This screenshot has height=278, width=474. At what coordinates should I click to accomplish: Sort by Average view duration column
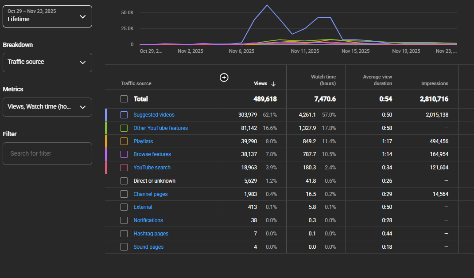pyautogui.click(x=377, y=80)
